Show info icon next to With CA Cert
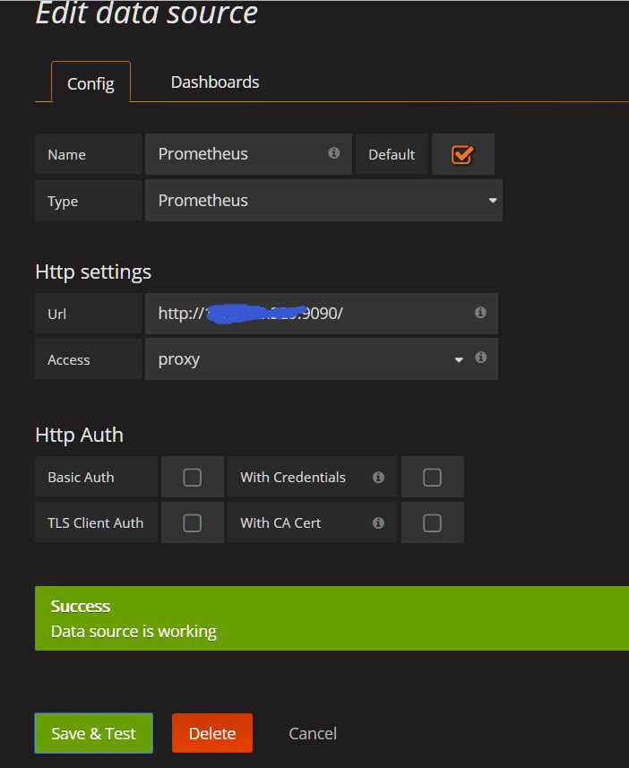This screenshot has width=629, height=768. [x=378, y=523]
